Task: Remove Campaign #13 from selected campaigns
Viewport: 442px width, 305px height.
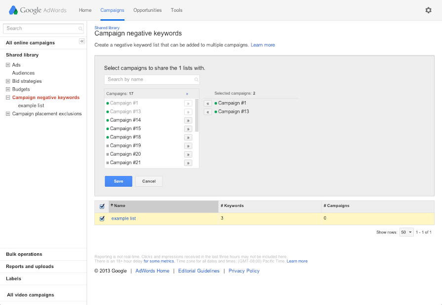Action: [x=208, y=112]
